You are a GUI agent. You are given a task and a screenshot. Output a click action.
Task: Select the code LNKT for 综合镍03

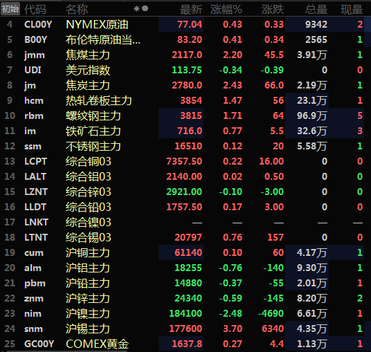[36, 222]
